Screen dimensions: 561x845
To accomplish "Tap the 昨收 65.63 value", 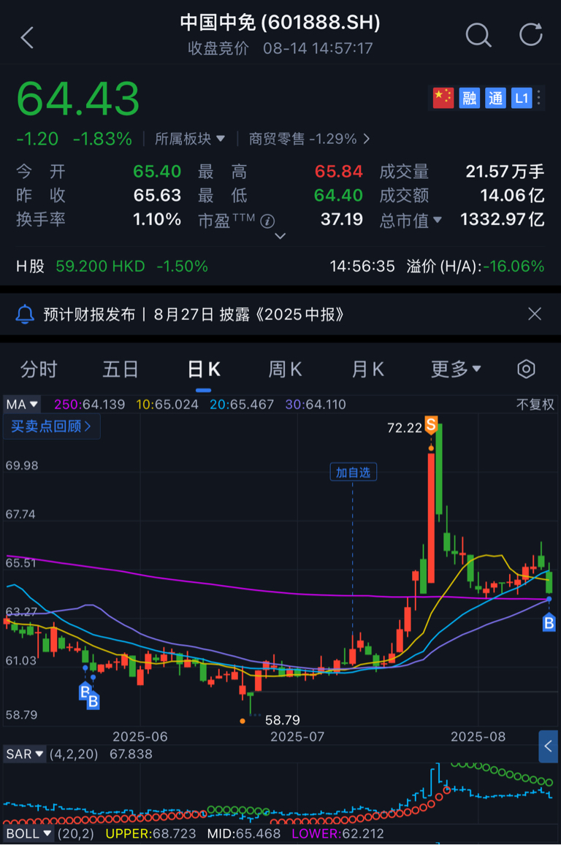I will 157,195.
